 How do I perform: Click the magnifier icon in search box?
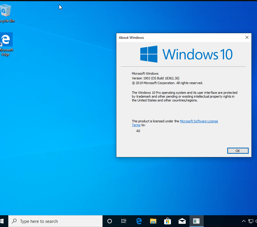(14, 221)
